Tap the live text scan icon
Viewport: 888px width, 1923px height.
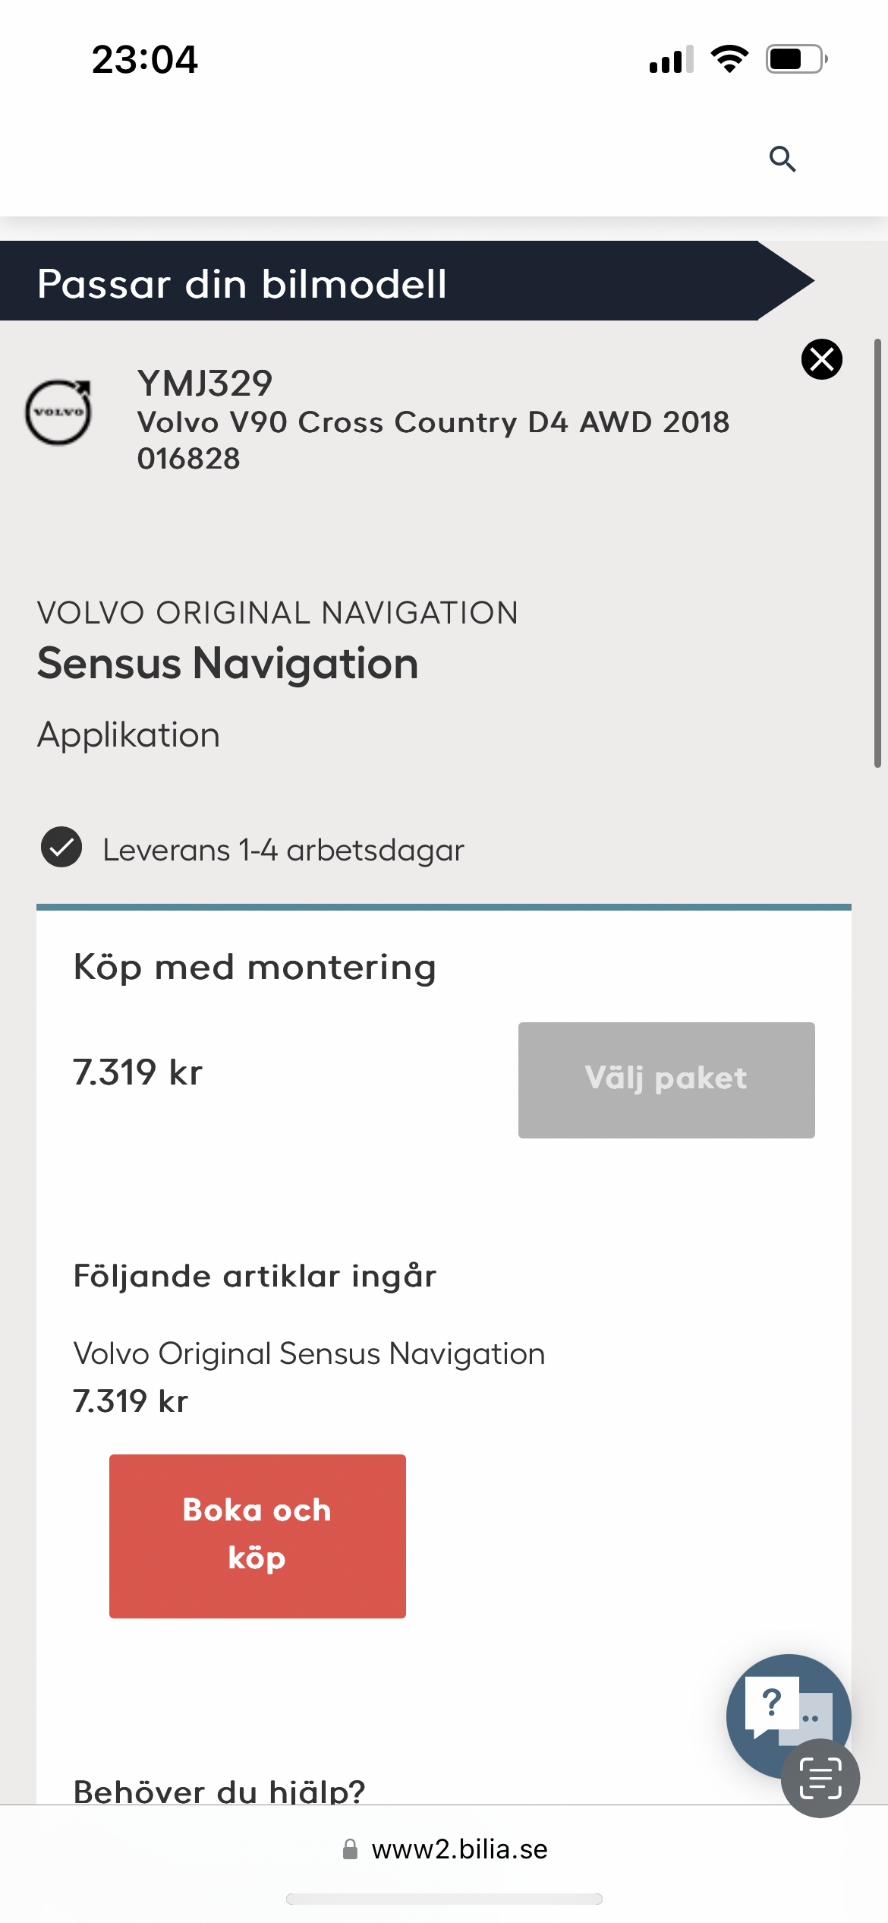tap(820, 1779)
